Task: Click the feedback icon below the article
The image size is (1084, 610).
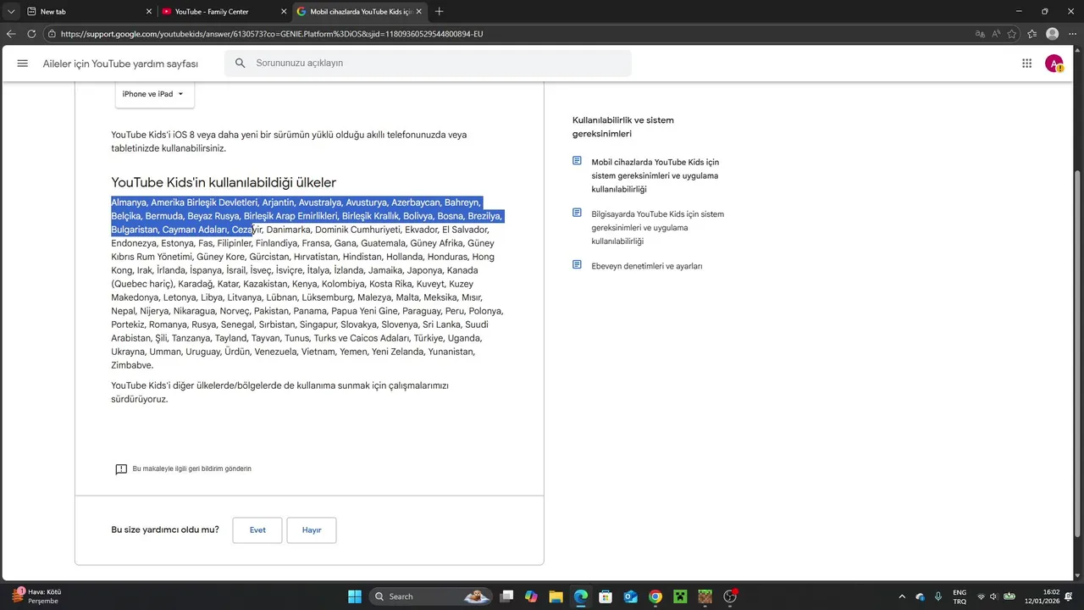Action: 121,469
